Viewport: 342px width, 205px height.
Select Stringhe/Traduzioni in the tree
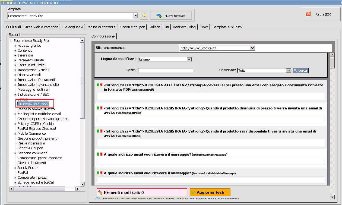click(x=33, y=104)
